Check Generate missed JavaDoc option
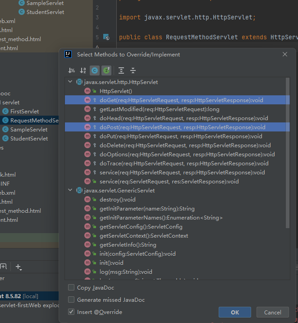 pos(71,300)
